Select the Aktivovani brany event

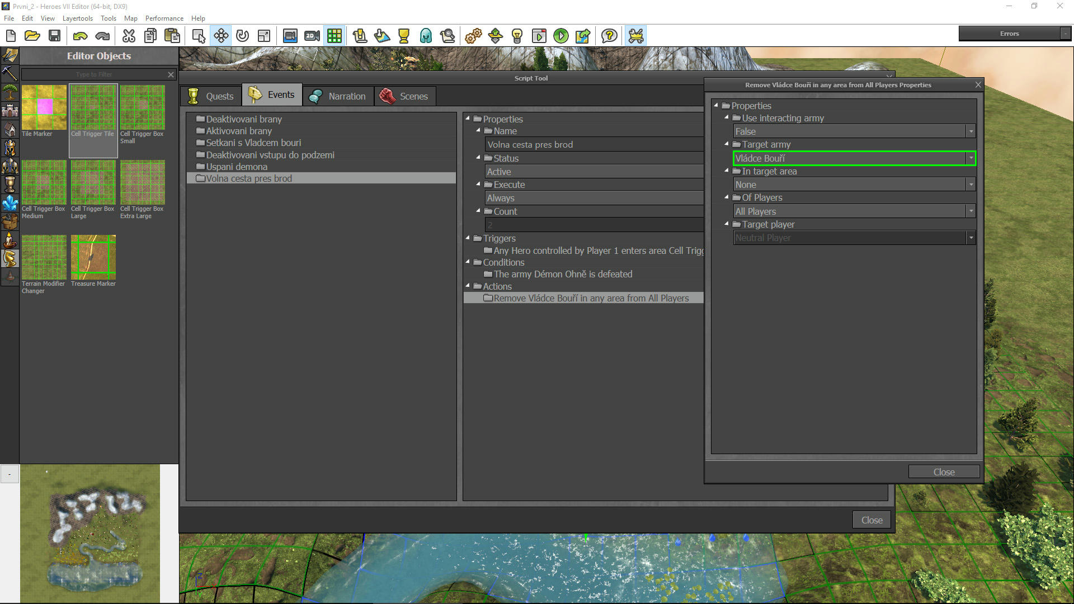click(x=321, y=131)
